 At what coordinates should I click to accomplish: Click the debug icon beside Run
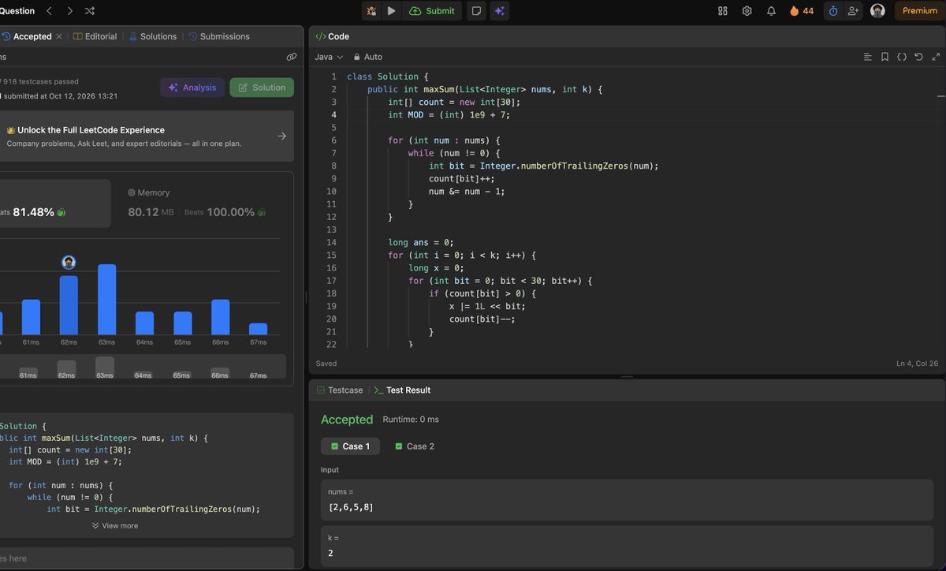[x=372, y=11]
